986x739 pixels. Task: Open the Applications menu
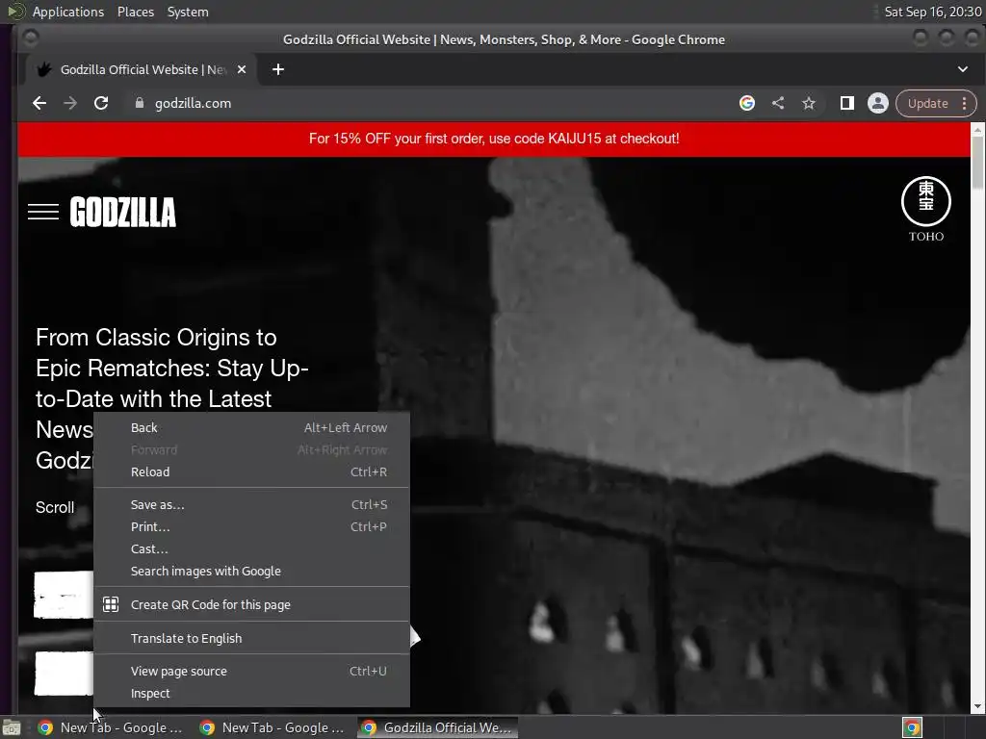pos(68,12)
